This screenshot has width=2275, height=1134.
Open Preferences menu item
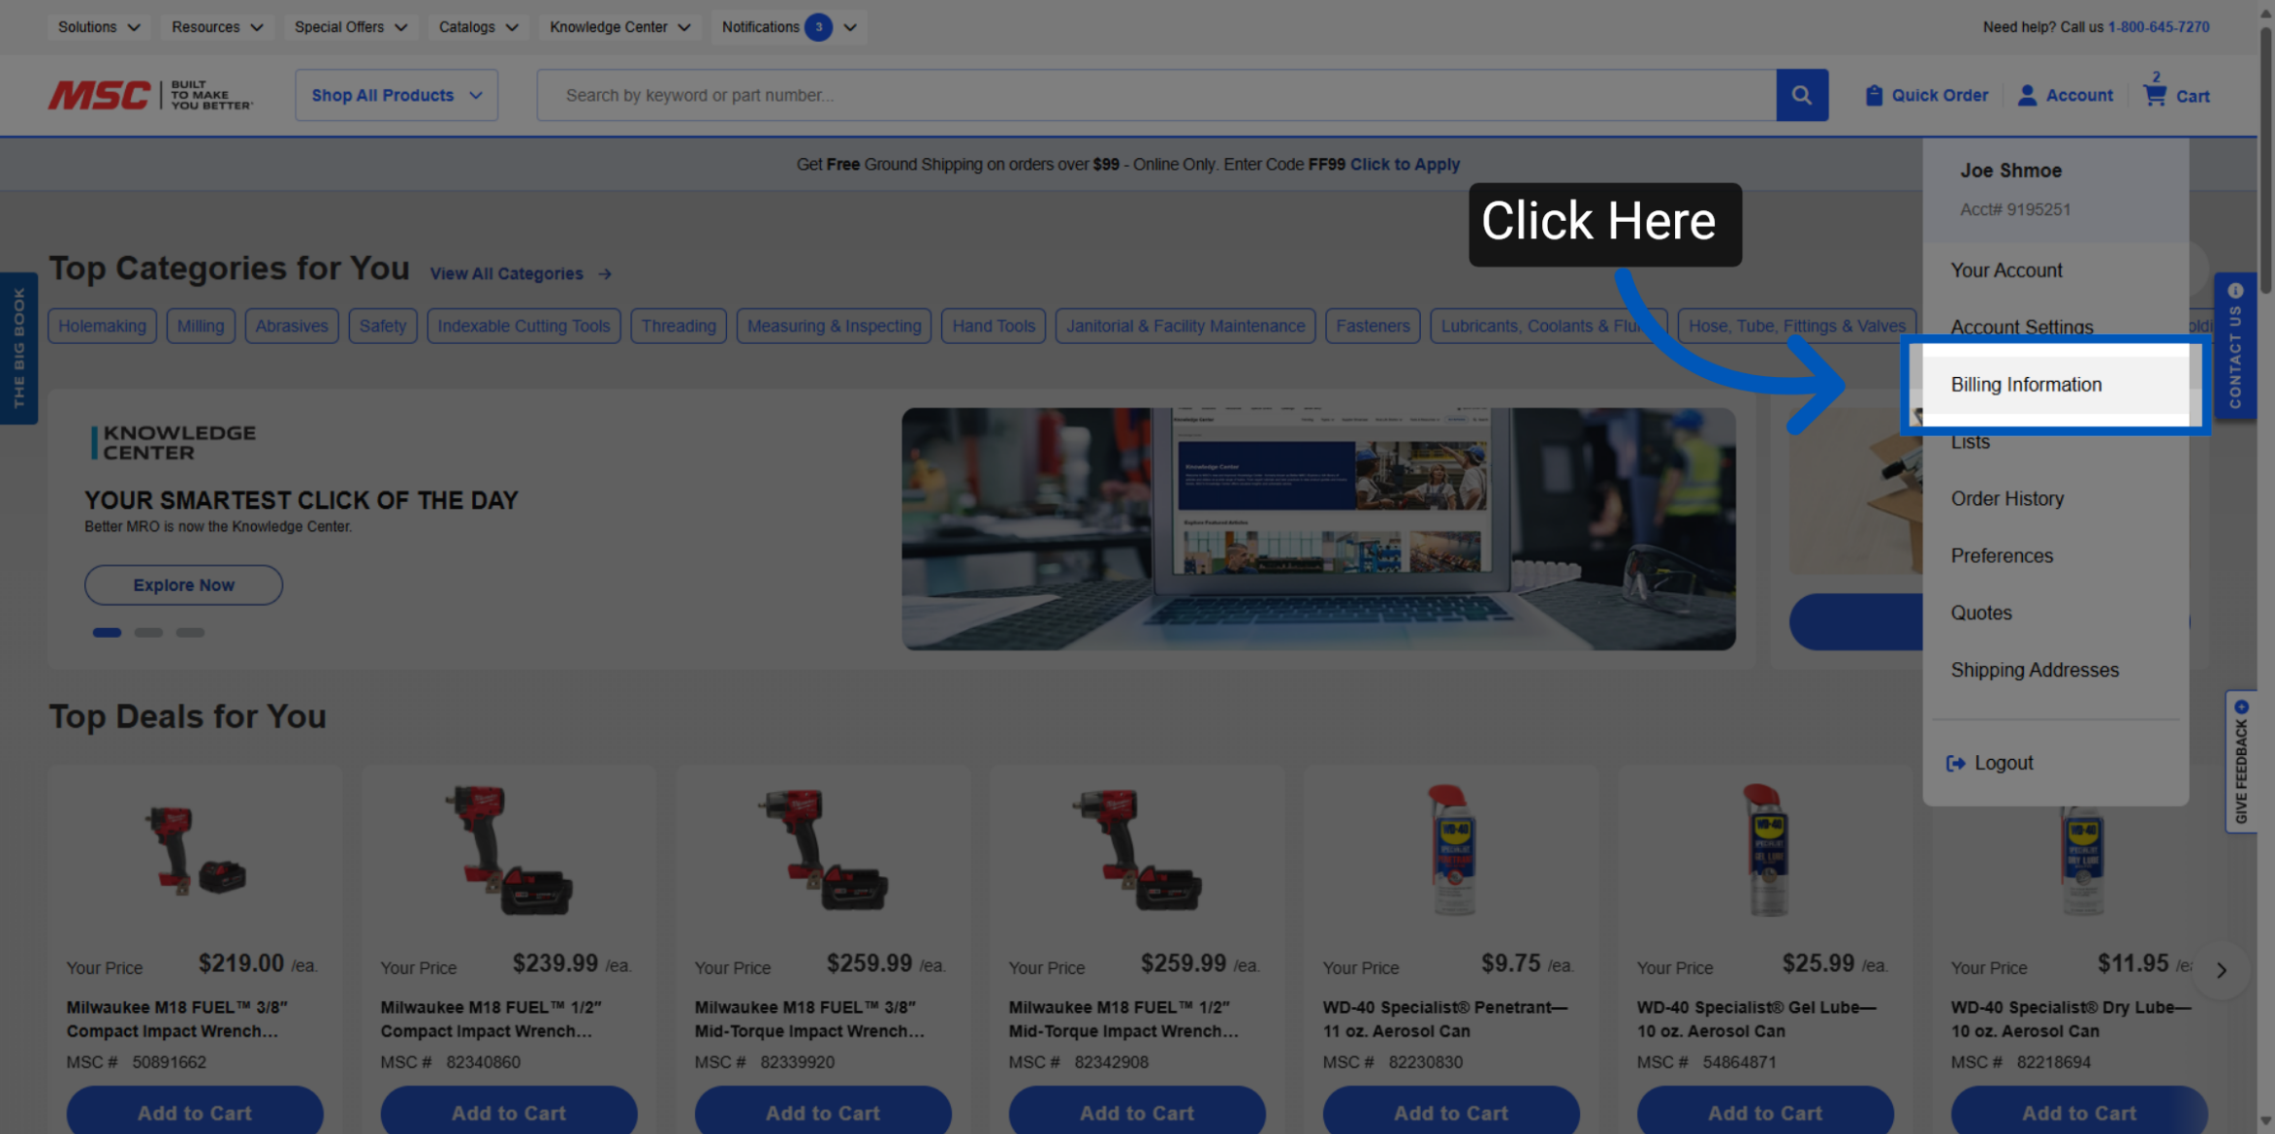(2055, 556)
